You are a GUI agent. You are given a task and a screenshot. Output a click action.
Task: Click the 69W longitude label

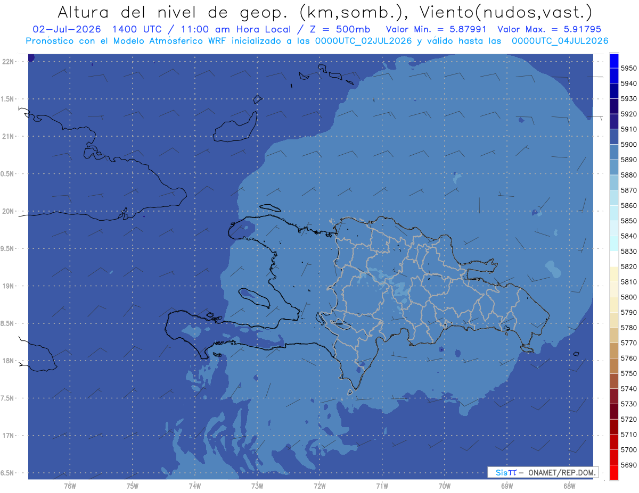point(507,486)
